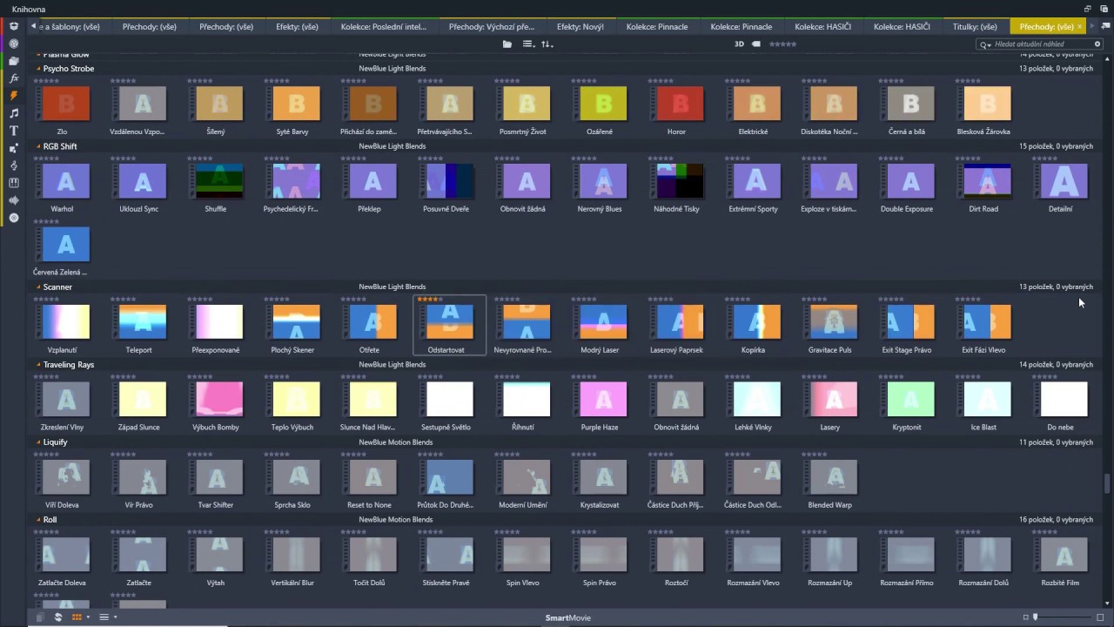Open the bottom bar hamburger menu dropdown
Image resolution: width=1114 pixels, height=627 pixels.
click(108, 617)
